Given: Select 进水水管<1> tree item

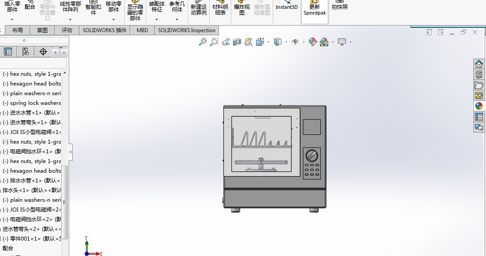Looking at the screenshot, I should coord(32,112).
